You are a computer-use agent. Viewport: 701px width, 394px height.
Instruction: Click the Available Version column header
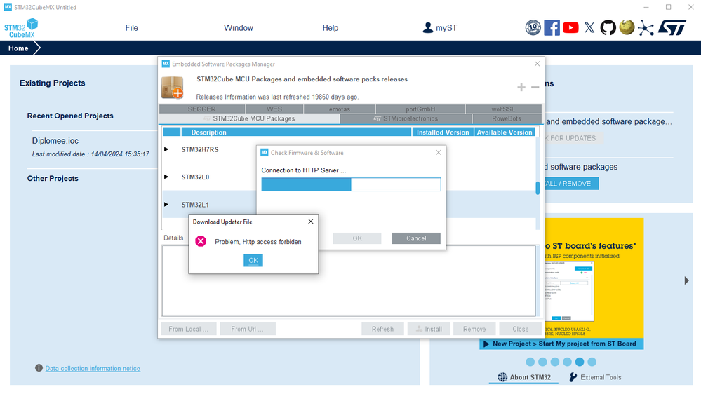(x=505, y=133)
